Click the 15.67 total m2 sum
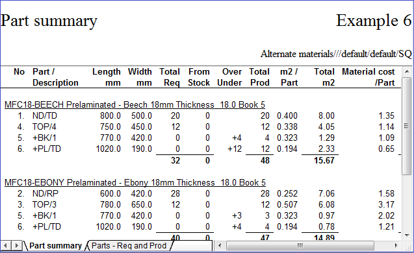414x253 pixels. point(324,160)
